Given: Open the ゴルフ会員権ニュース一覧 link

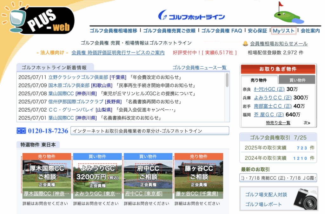Looking at the screenshot, I should [199, 67].
